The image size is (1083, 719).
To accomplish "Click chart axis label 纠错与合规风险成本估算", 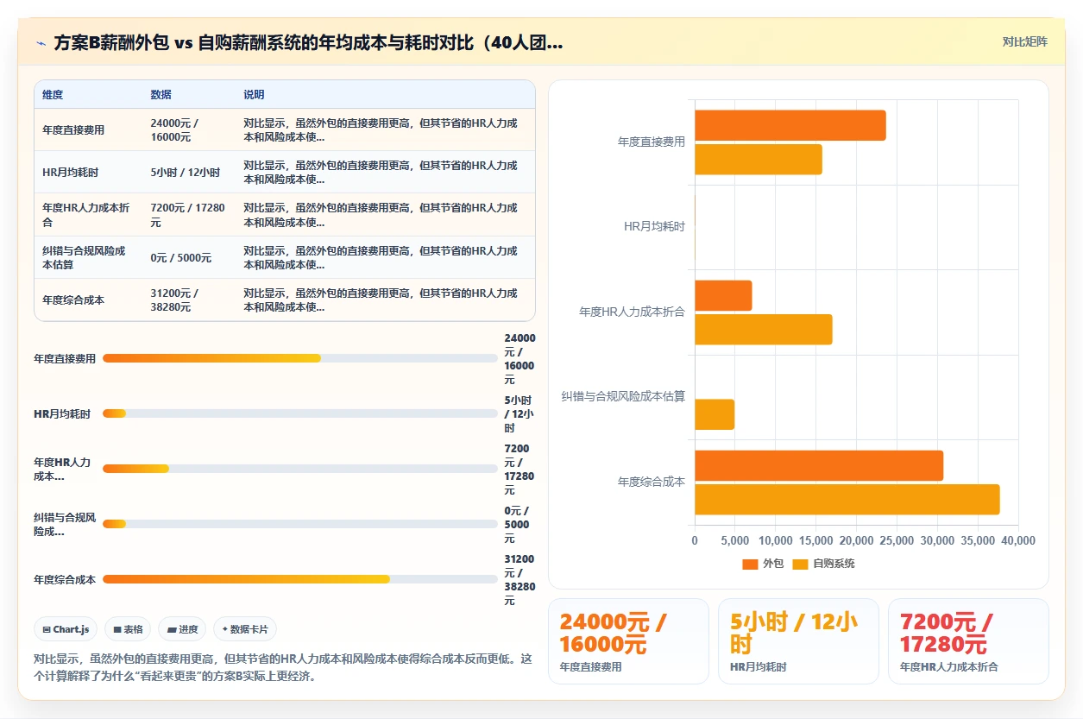I will [x=623, y=396].
